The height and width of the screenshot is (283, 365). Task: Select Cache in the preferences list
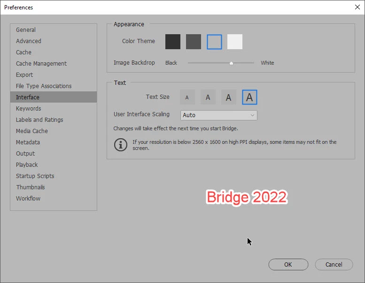pos(54,52)
